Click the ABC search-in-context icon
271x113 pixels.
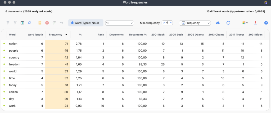tap(54, 23)
